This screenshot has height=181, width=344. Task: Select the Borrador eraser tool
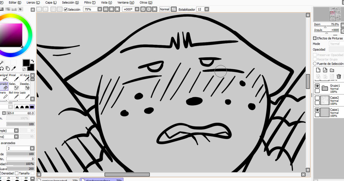pos(4,86)
